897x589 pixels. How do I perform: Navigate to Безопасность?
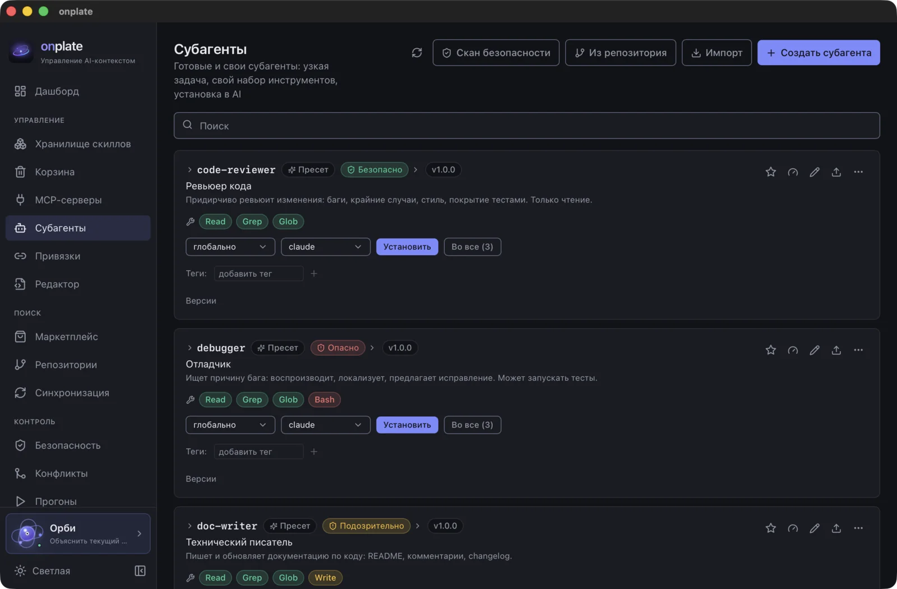coord(78,446)
